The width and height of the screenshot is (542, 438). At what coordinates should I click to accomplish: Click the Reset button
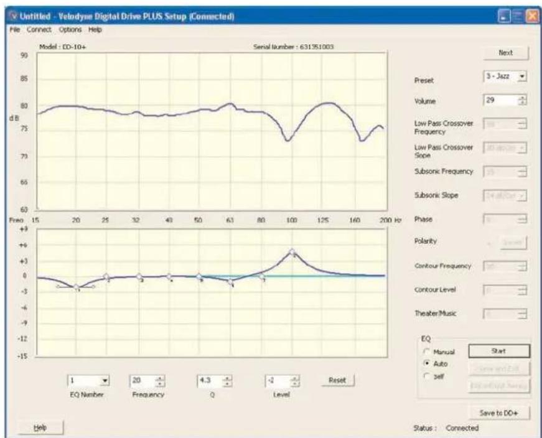tap(337, 380)
